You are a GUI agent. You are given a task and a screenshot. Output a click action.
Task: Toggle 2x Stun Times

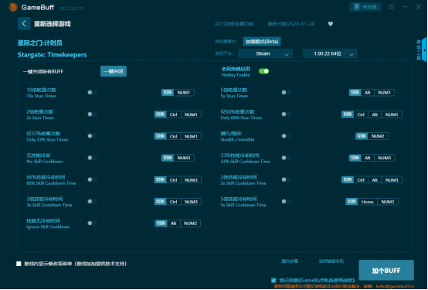point(92,114)
